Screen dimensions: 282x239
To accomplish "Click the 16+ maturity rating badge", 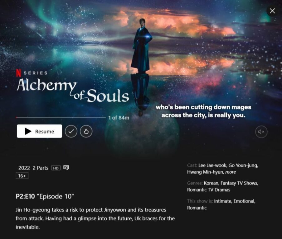I will click(22, 176).
